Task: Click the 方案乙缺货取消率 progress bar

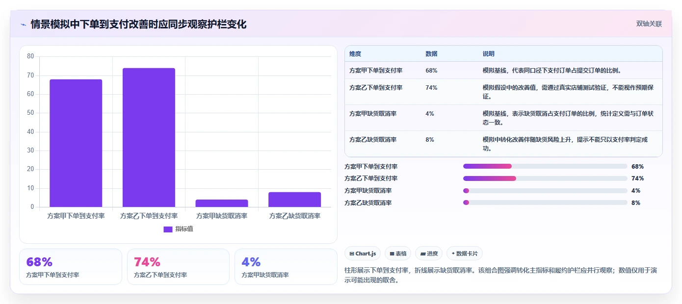Action: 545,203
